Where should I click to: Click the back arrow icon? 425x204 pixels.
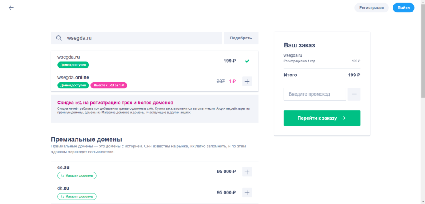pyautogui.click(x=11, y=7)
